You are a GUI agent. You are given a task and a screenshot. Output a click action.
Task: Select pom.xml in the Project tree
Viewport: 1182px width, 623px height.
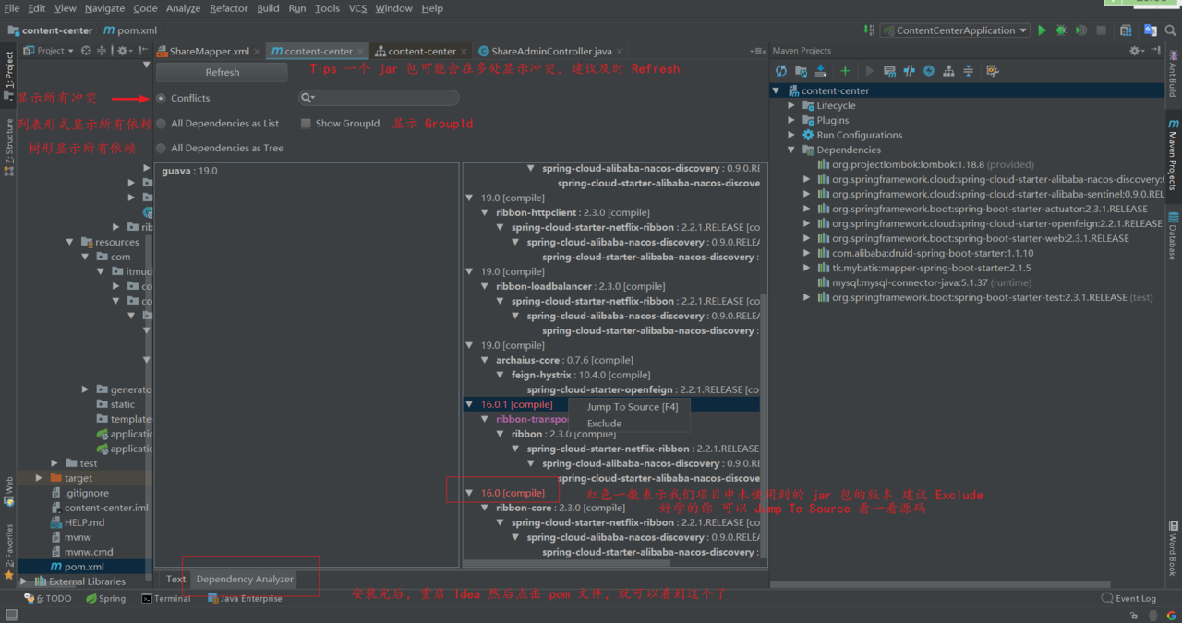pos(83,567)
